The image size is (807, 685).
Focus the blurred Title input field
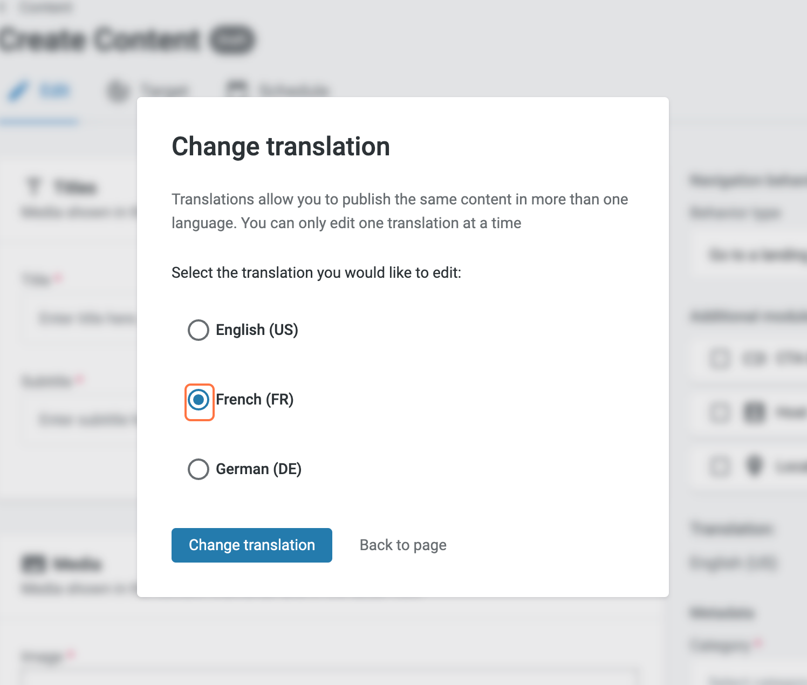[x=81, y=318]
